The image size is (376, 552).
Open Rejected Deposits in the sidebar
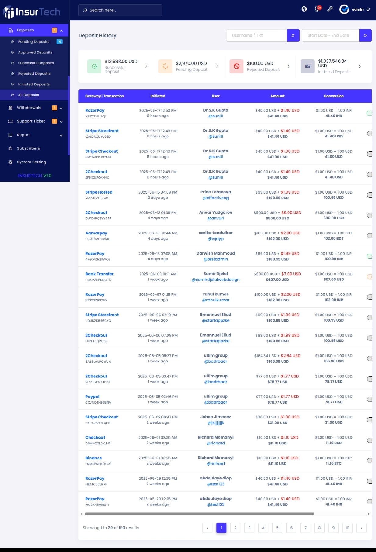click(x=34, y=74)
